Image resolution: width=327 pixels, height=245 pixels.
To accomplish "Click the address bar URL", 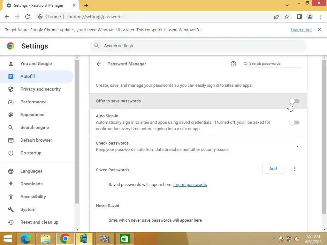I will [95, 17].
